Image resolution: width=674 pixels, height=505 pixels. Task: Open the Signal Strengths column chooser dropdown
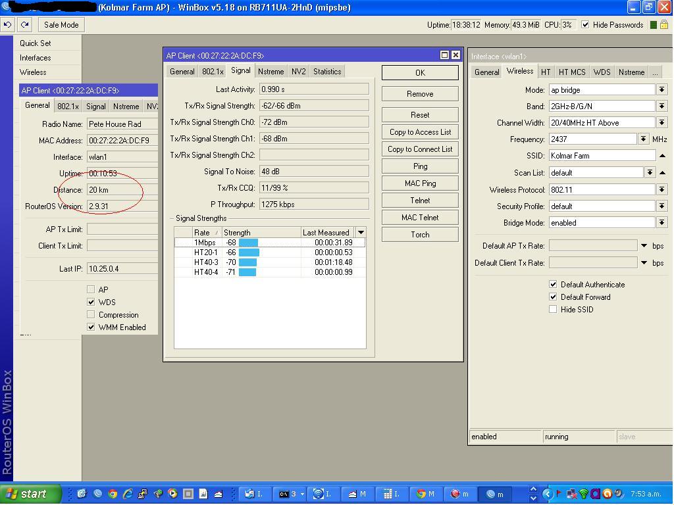(x=361, y=232)
